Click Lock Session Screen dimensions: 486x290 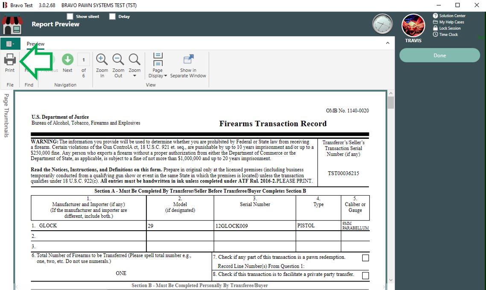[447, 28]
